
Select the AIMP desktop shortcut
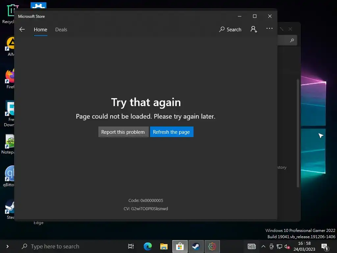(x=10, y=46)
